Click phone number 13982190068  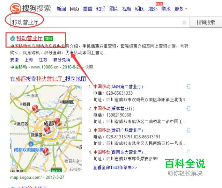(119, 115)
